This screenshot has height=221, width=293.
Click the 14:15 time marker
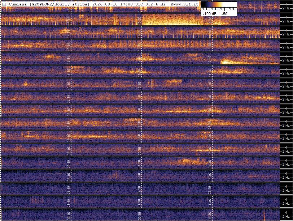click(x=69, y=34)
